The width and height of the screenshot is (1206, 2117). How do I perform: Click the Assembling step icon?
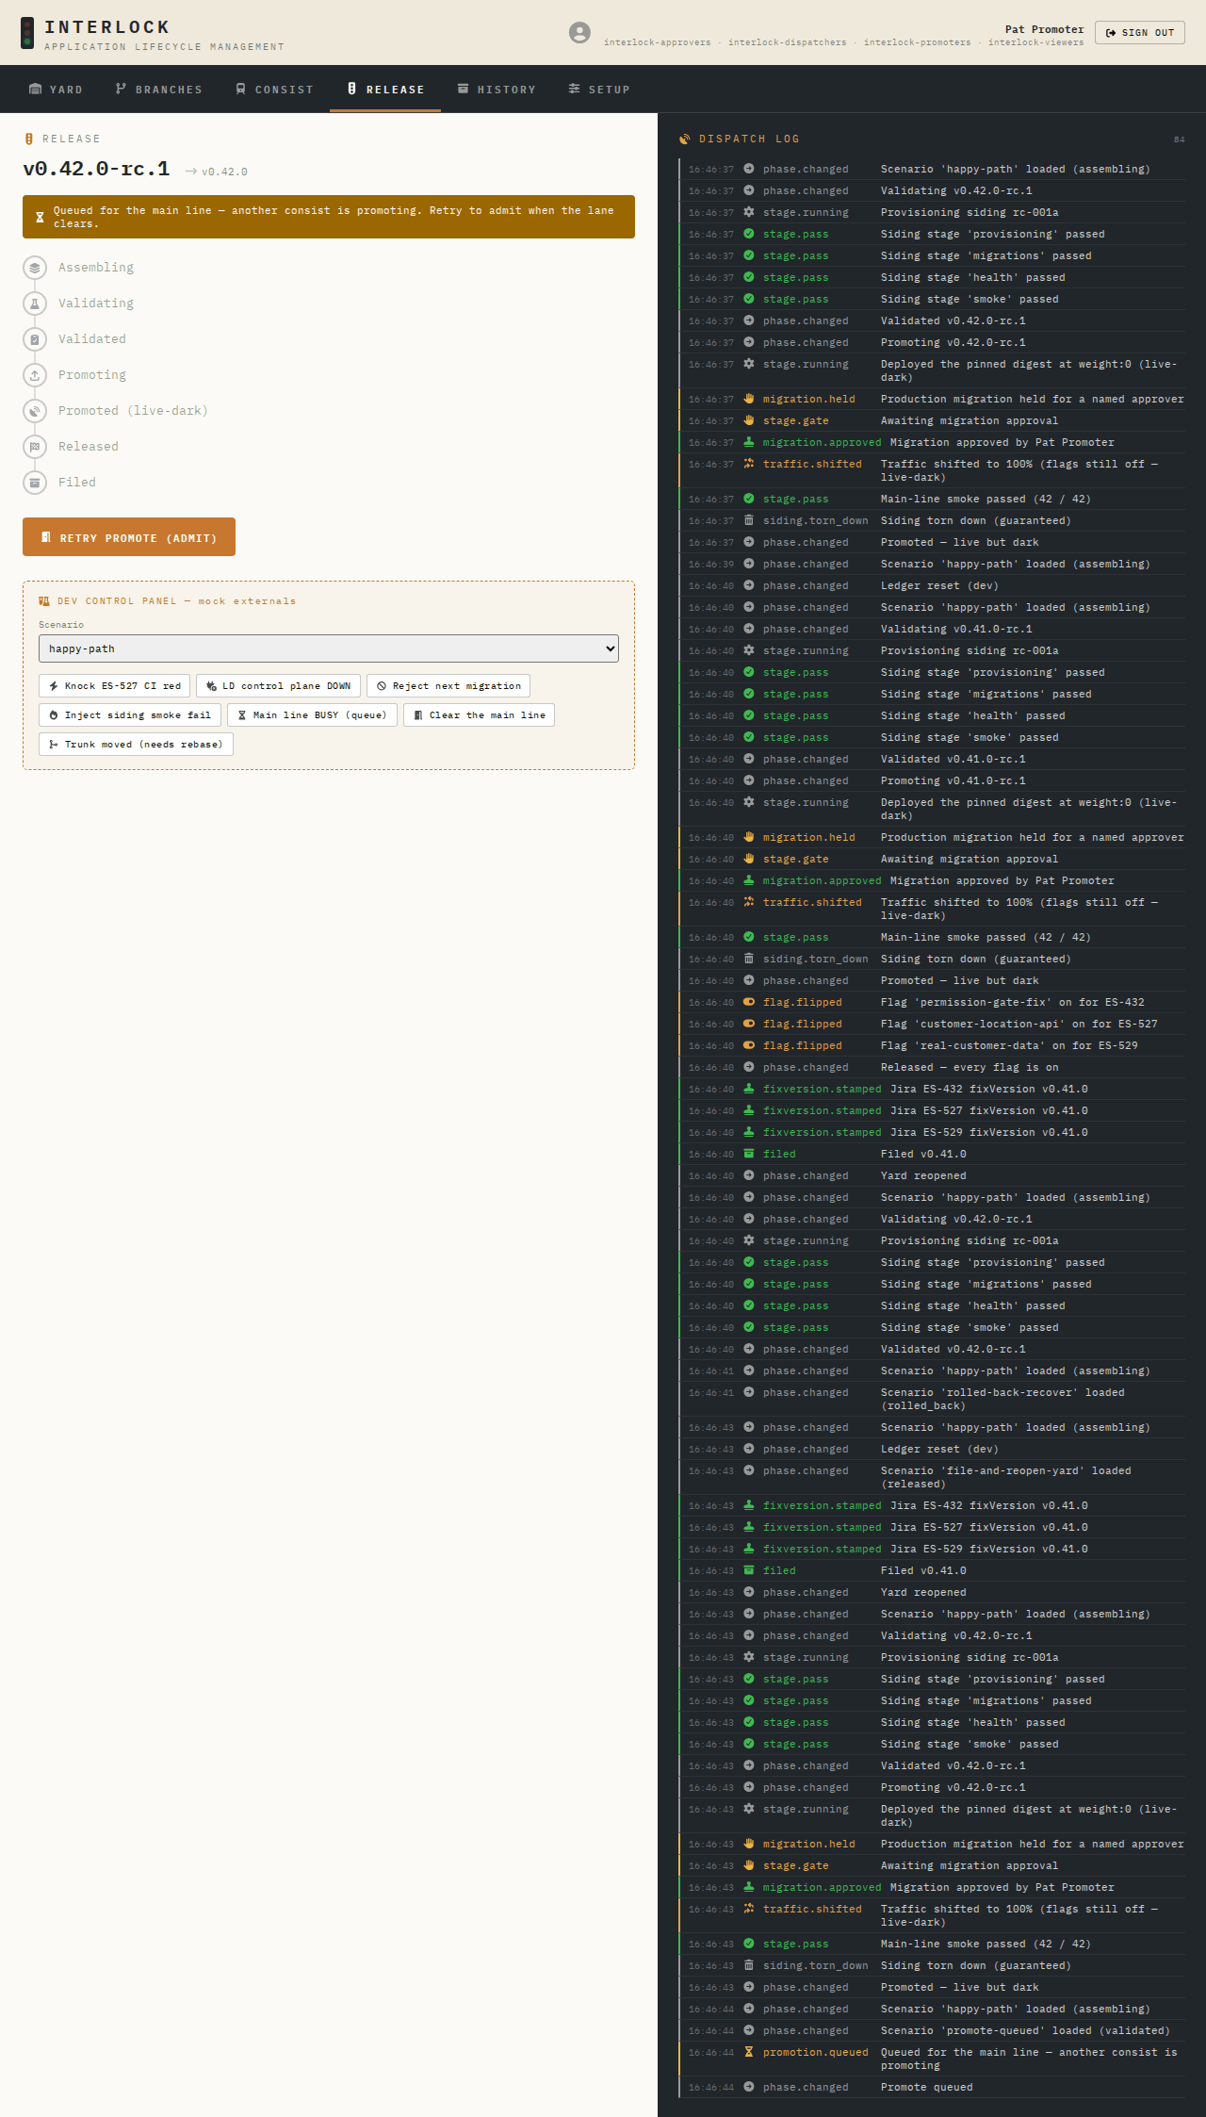[35, 268]
